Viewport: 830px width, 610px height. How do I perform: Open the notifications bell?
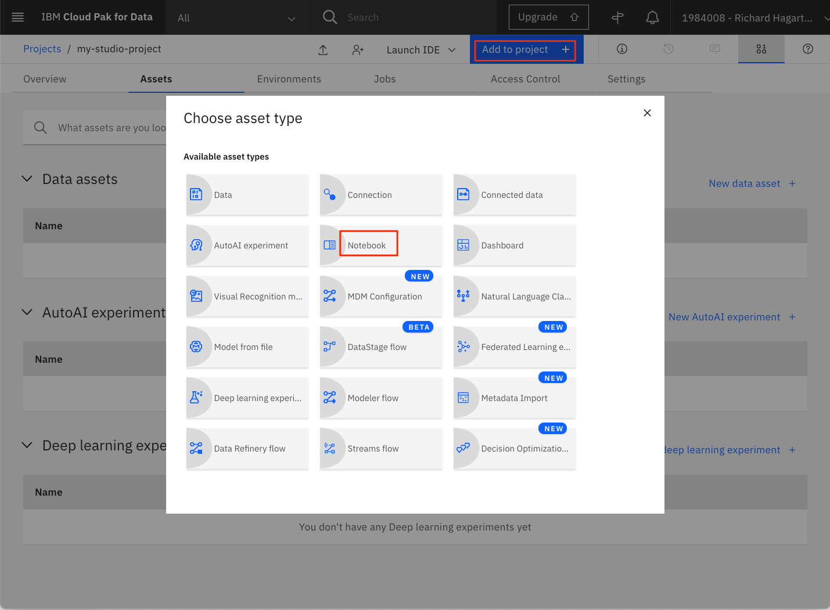(x=653, y=17)
